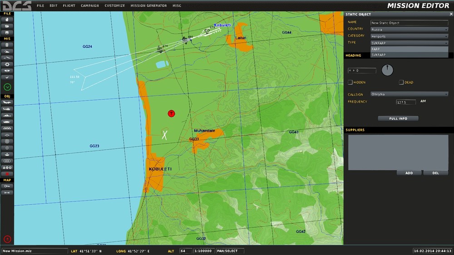Image resolution: width=454 pixels, height=255 pixels.
Task: Click the heading compass dial
Action: point(387,70)
